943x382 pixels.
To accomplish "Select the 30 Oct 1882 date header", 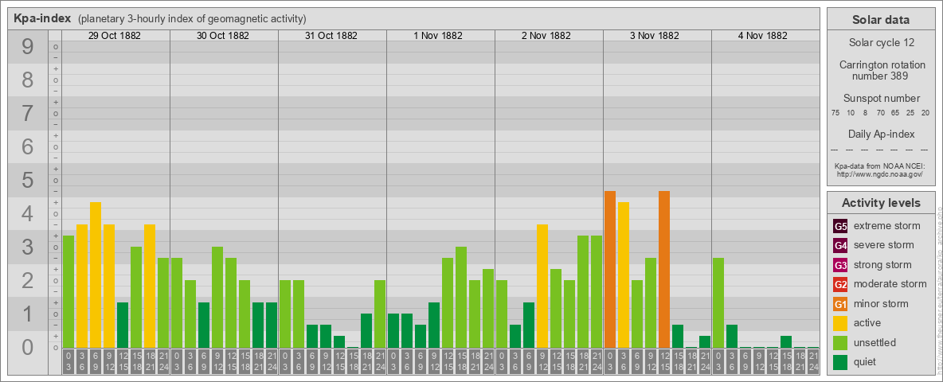I will coord(222,36).
